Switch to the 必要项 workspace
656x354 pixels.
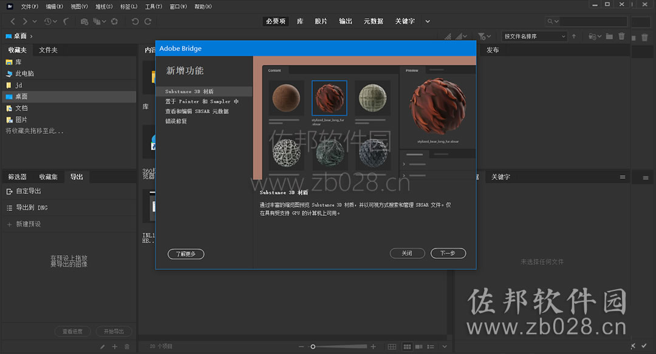275,21
